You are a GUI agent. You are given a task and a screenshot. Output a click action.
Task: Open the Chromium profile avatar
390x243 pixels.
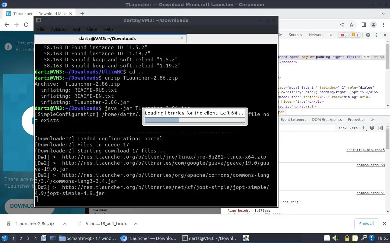point(373,25)
